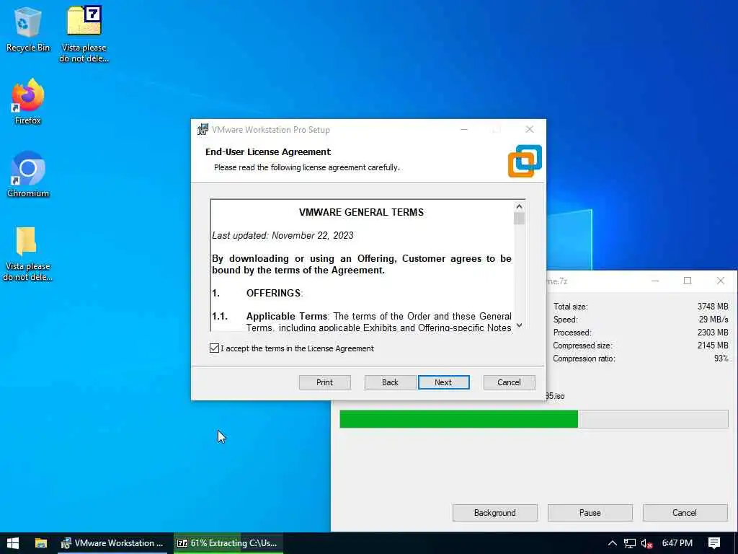The width and height of the screenshot is (738, 554).
Task: Click the license scrollbar thumb
Action: pyautogui.click(x=519, y=219)
